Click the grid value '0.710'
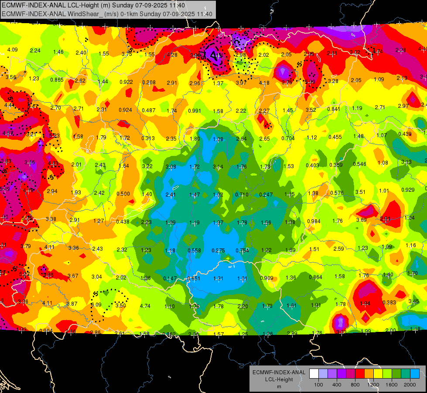This screenshot has width=427, height=393. point(242,194)
